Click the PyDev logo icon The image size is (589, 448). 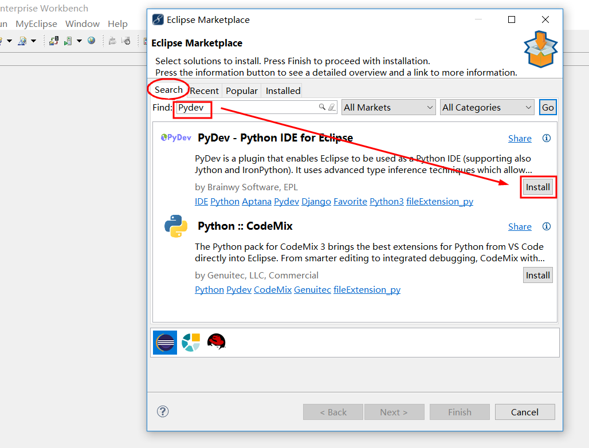click(176, 138)
